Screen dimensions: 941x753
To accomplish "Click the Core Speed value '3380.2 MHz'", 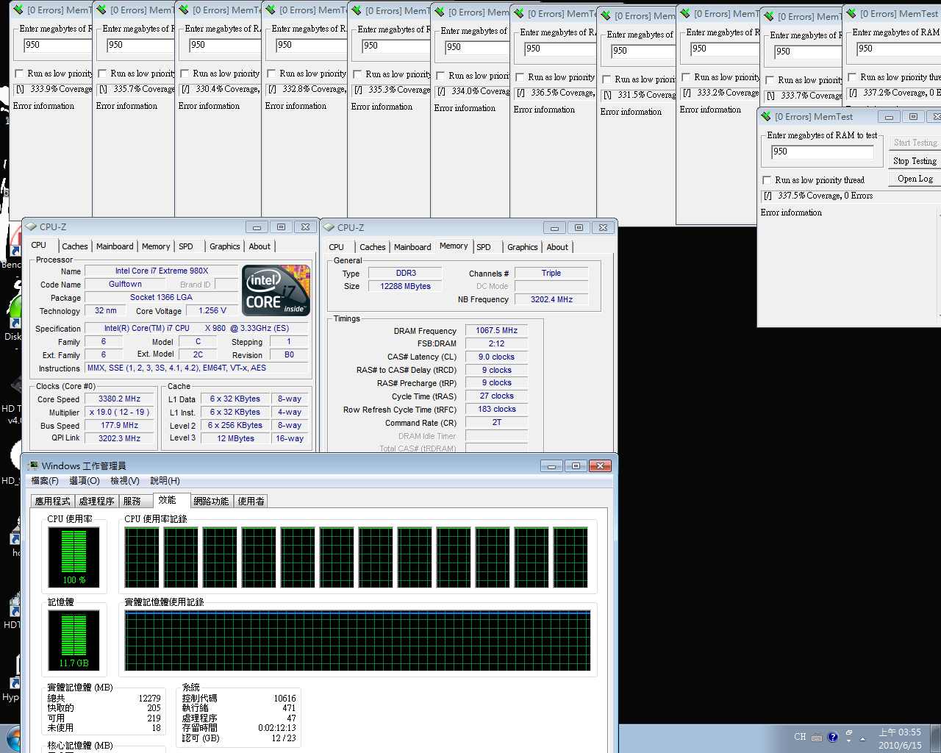I will pos(119,399).
